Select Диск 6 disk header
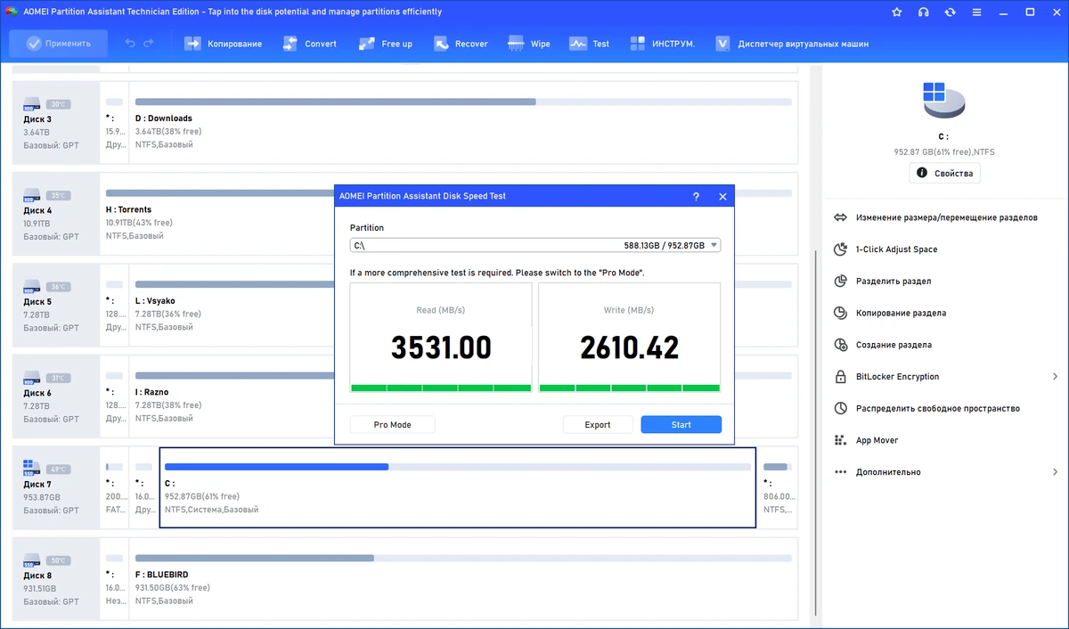Screen dimensions: 1069x629 pyautogui.click(x=55, y=397)
